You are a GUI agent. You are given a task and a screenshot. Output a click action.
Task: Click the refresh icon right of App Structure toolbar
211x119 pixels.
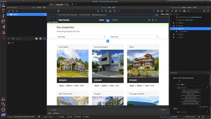click(x=208, y=11)
